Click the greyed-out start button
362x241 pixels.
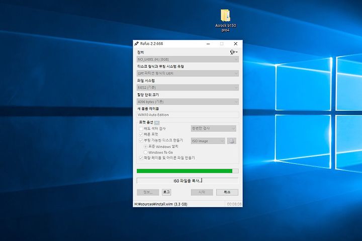(202, 192)
